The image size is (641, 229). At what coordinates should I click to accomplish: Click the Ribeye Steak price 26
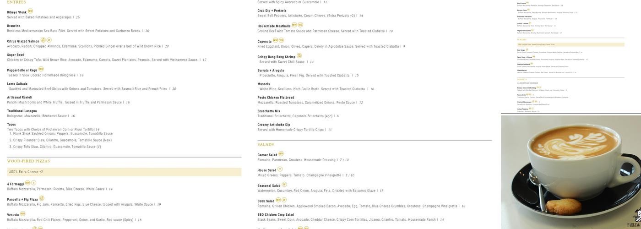tap(78, 17)
